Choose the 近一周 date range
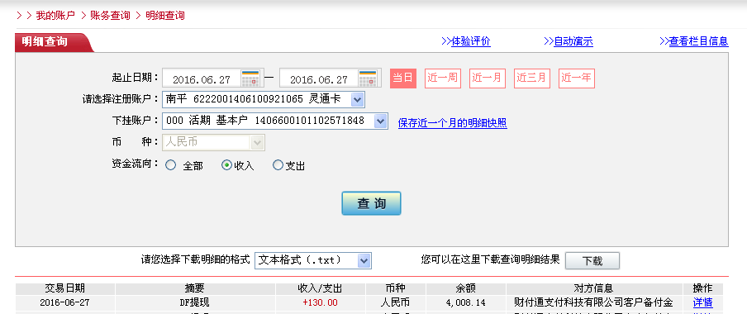Image resolution: width=747 pixels, height=314 pixels. tap(443, 78)
